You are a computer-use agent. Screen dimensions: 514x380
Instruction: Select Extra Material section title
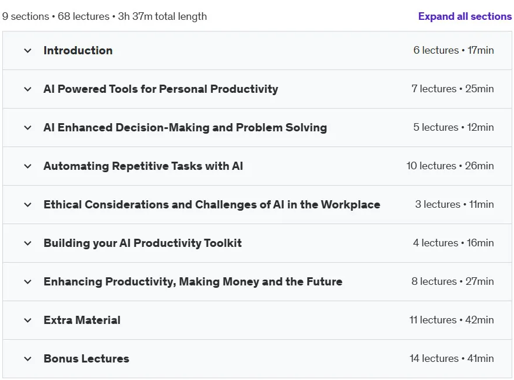(82, 320)
